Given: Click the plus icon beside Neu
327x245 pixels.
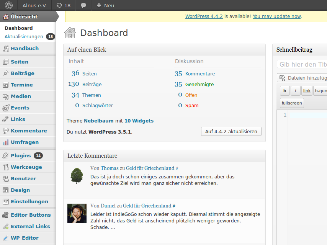Looking at the screenshot, I should [99, 5].
